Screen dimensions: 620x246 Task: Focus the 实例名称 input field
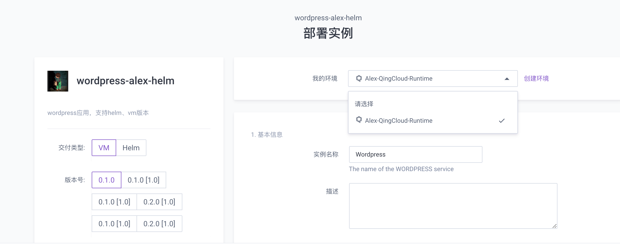pyautogui.click(x=416, y=154)
